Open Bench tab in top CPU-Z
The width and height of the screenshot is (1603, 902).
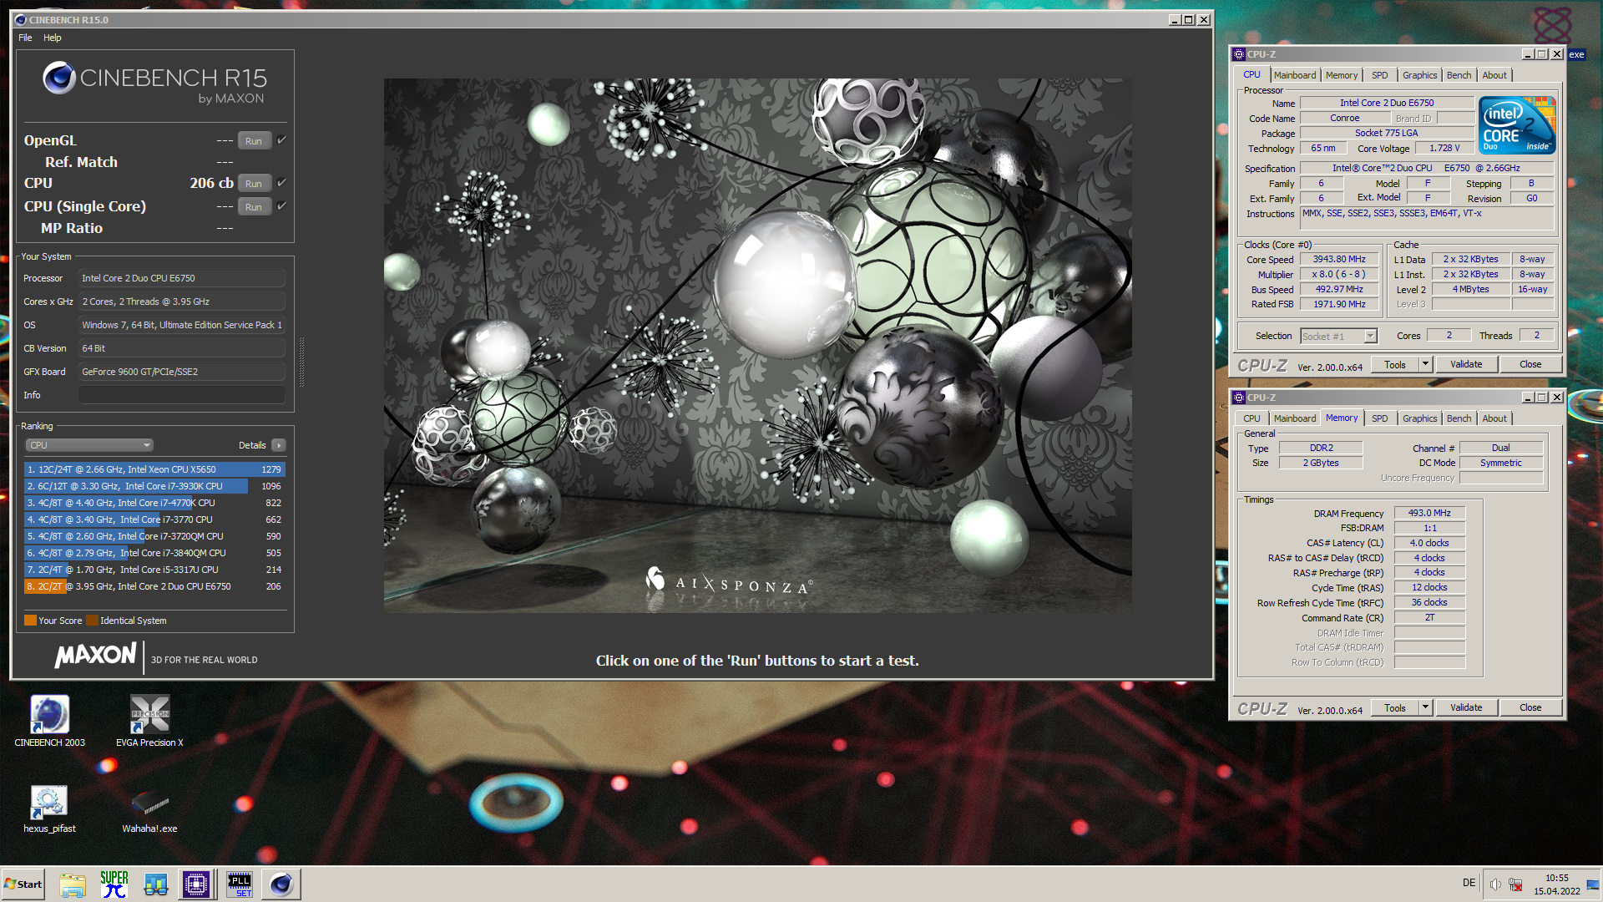pyautogui.click(x=1459, y=75)
